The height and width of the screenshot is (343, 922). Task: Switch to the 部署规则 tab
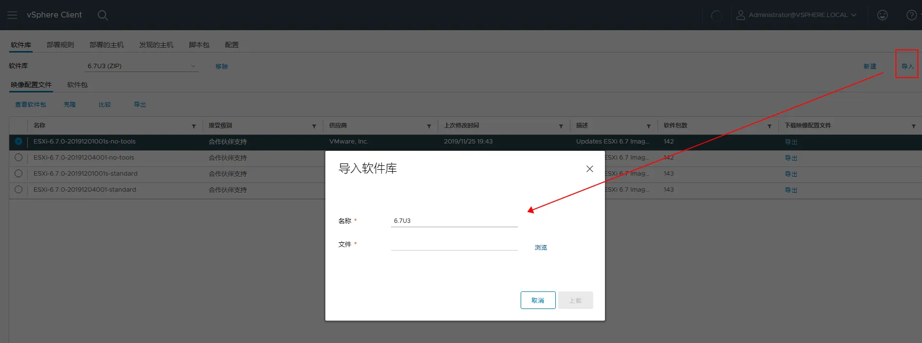60,45
